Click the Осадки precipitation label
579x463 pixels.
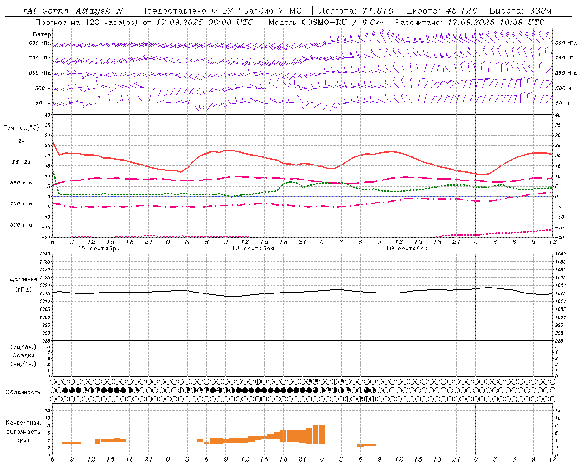[24, 355]
